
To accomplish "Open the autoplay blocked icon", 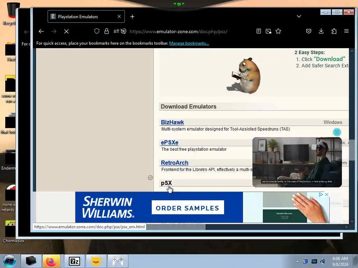I will point(123,31).
